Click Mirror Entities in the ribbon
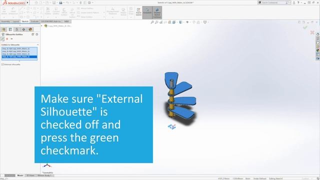This screenshot has height=180, width=320. click(x=85, y=8)
